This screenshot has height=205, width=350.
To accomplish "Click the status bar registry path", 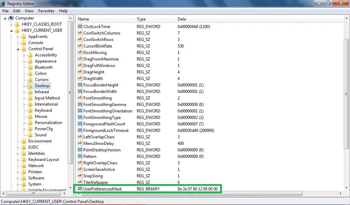I will point(52,202).
